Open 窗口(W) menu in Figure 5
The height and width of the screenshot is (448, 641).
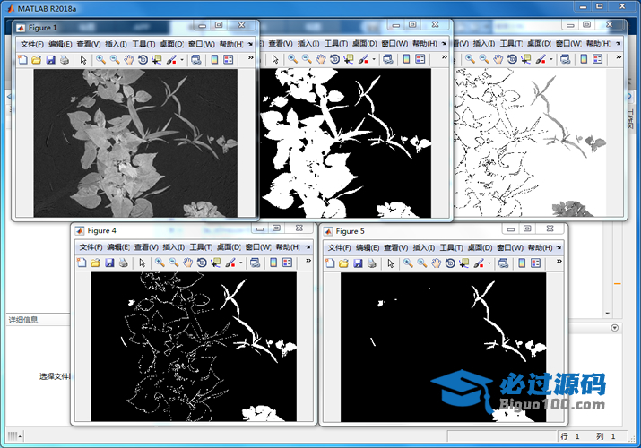[x=510, y=248]
